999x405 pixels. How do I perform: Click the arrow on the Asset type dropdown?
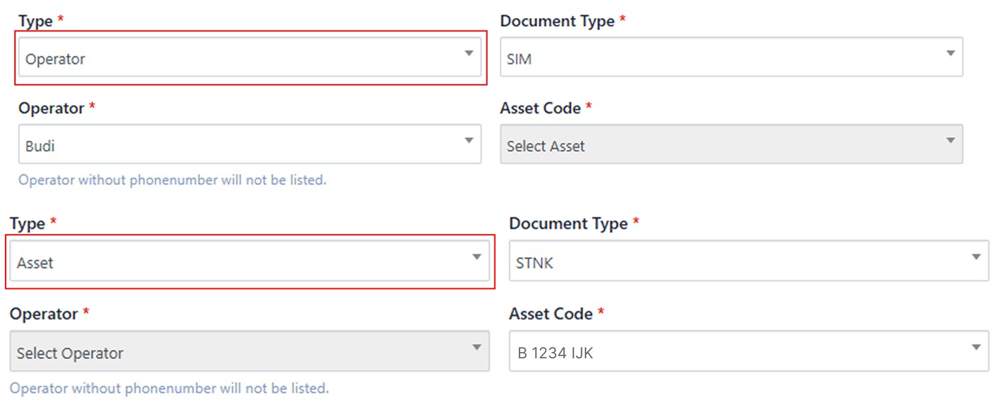[x=477, y=257]
